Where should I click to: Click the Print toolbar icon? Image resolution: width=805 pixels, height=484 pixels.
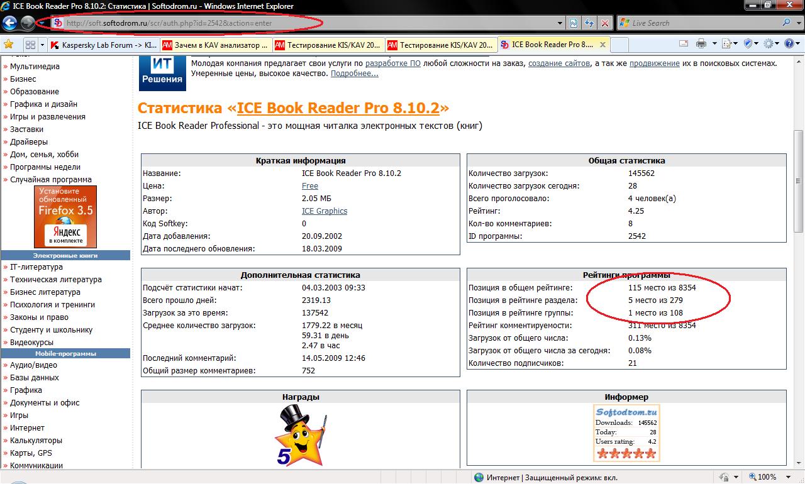point(701,44)
